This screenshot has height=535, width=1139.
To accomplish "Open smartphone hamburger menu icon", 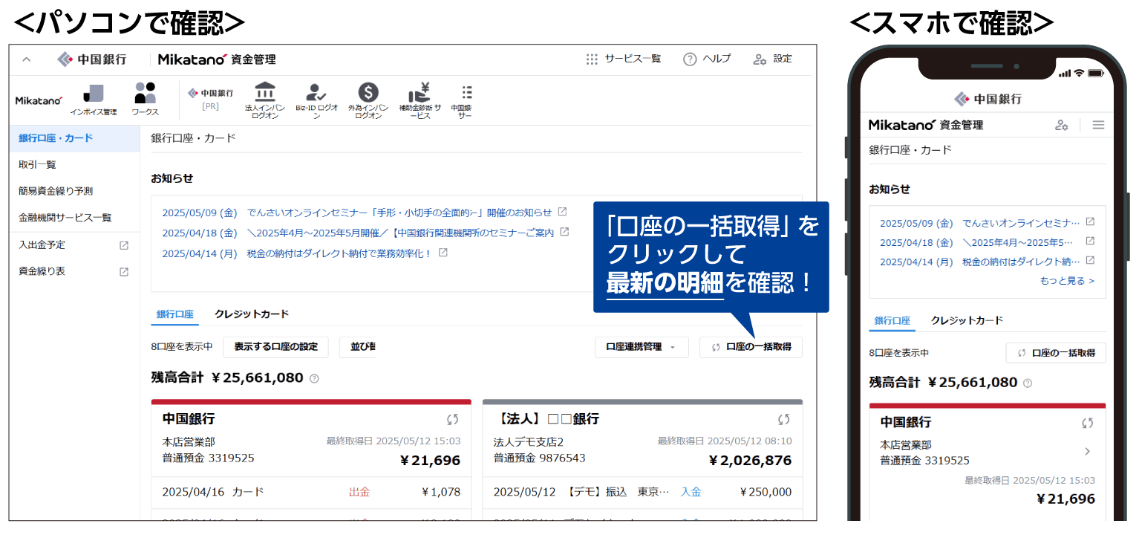I will [1098, 125].
